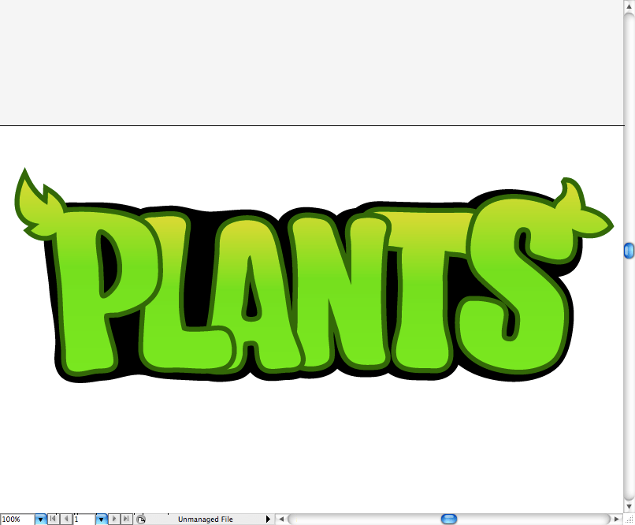635x525 pixels.
Task: Click the Version Cue status icon
Action: [140, 519]
